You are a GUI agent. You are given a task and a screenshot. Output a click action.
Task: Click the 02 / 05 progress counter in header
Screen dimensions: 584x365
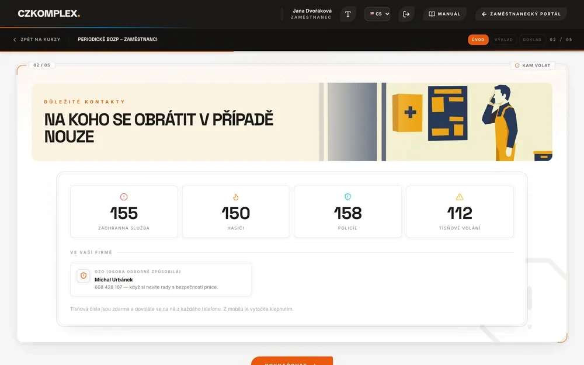tap(561, 40)
